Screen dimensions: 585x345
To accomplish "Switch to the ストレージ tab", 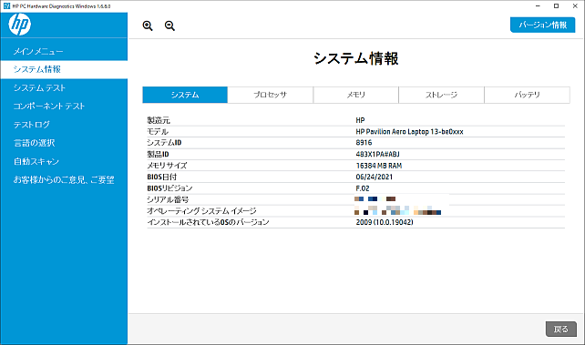I will [441, 95].
